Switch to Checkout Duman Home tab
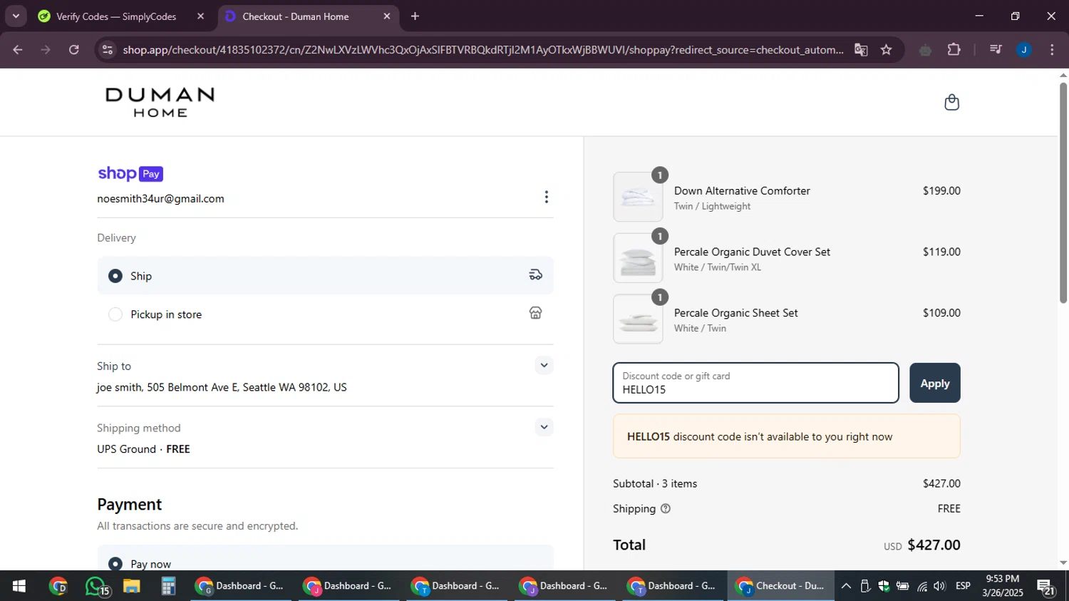Image resolution: width=1069 pixels, height=601 pixels. (x=306, y=16)
